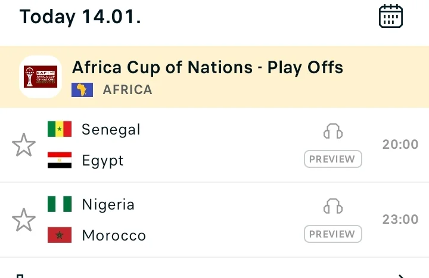
Task: Click the Nigeria flag icon
Action: [60, 204]
